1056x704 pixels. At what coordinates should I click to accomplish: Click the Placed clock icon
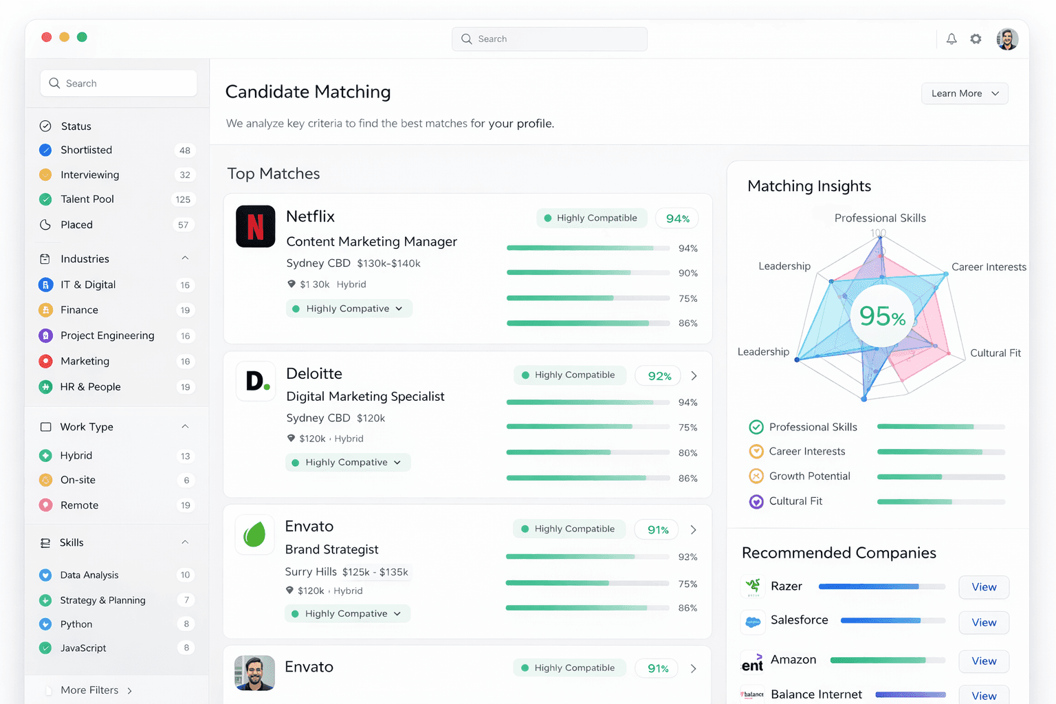pyautogui.click(x=45, y=225)
